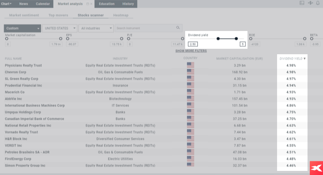Select the Market analysis tab

click(70, 4)
